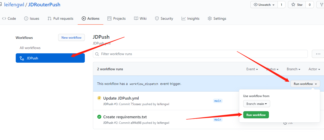Click the Security shield icon
324x140 pixels.
tap(157, 18)
